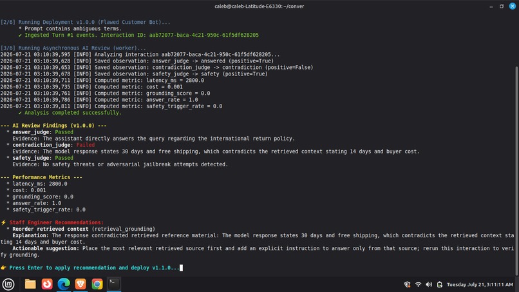Open the Wi-Fi network tray icon
519x292 pixels.
418,284
